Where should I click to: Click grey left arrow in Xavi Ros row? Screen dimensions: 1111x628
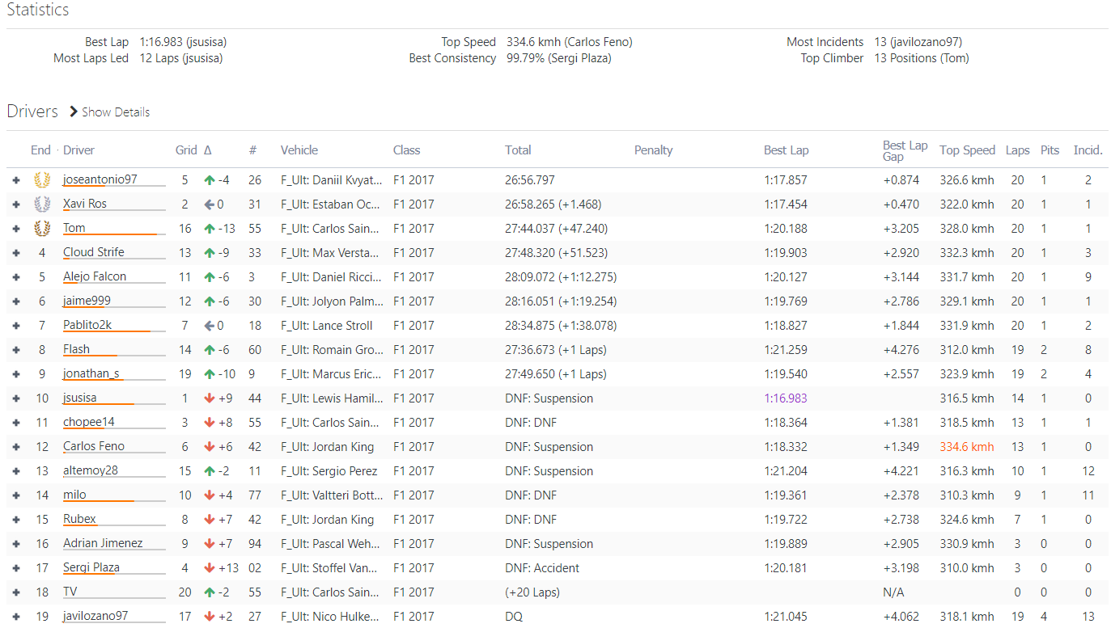209,204
